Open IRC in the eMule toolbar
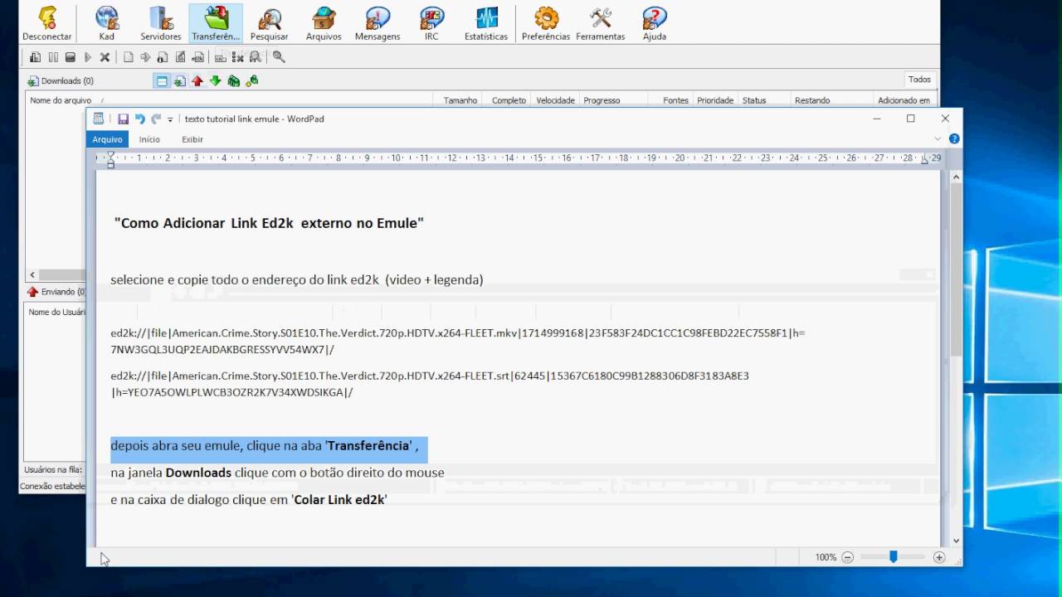 tap(431, 23)
